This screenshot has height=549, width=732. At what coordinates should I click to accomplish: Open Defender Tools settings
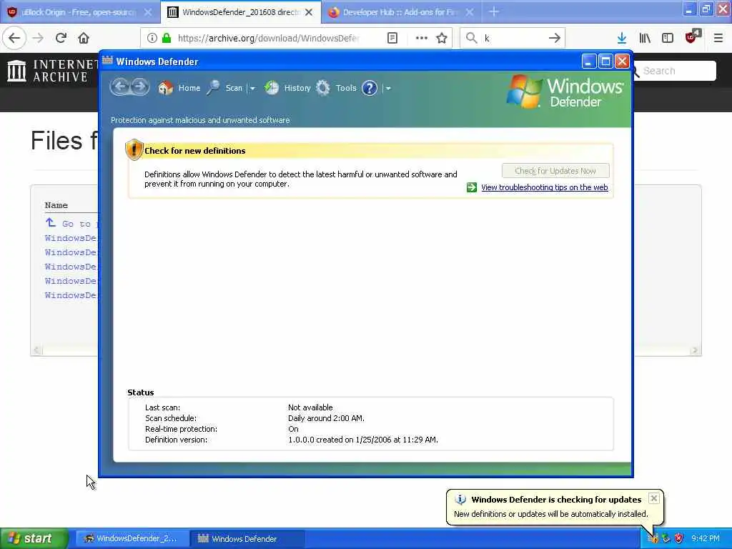336,88
